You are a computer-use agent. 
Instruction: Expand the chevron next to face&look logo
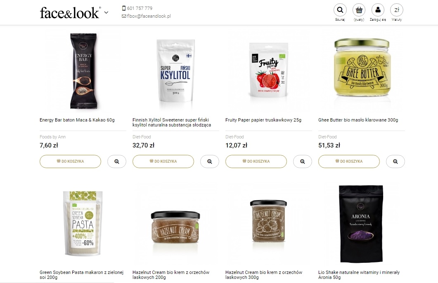pos(106,12)
